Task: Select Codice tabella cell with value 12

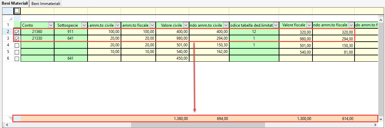Action: tap(254, 32)
